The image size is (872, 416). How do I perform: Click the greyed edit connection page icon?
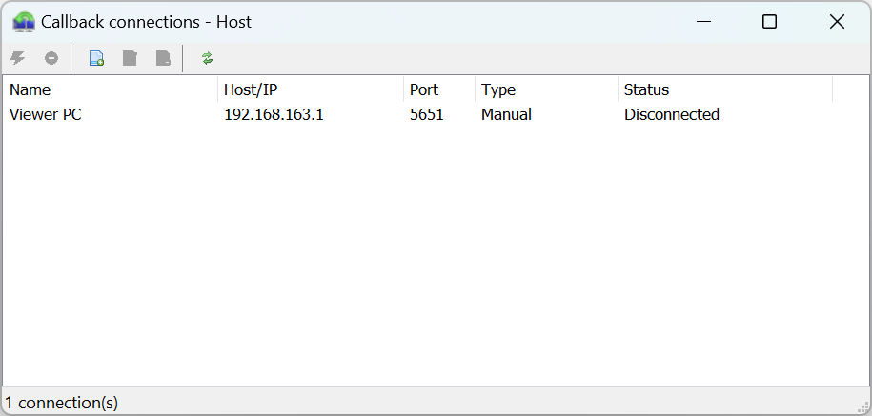click(x=130, y=58)
